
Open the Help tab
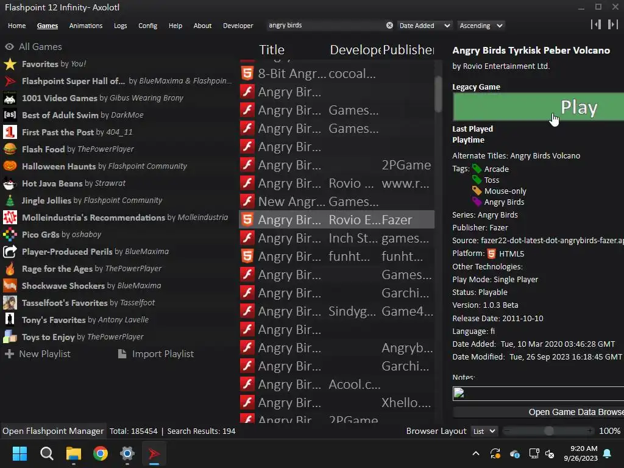175,26
